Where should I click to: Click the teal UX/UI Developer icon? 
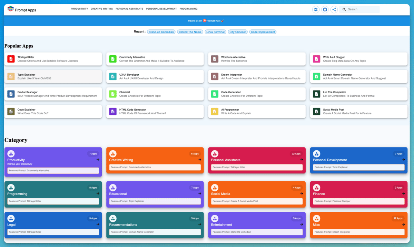(x=113, y=76)
